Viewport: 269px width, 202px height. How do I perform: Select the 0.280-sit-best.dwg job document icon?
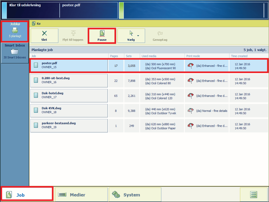pyautogui.click(x=36, y=80)
